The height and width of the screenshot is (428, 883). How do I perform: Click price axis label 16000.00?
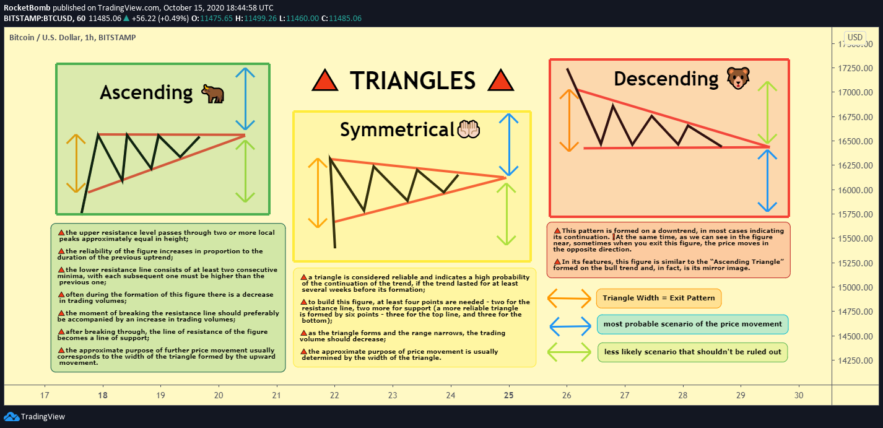point(856,190)
